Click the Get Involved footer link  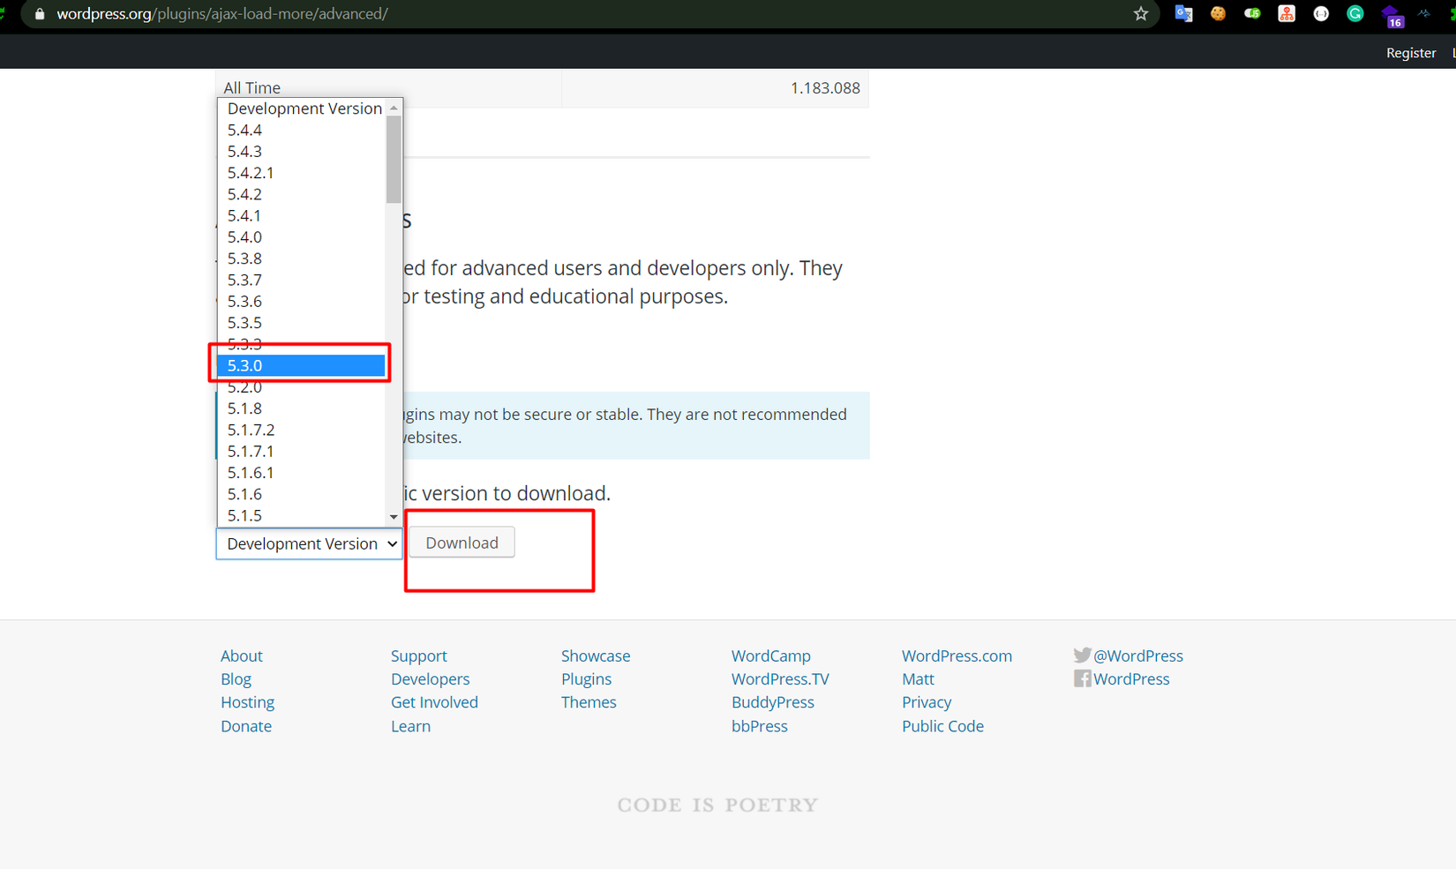pos(434,702)
